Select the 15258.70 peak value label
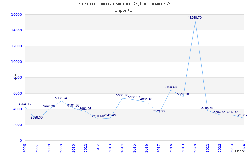Viewport: 247px width, 154px height. 195,18
